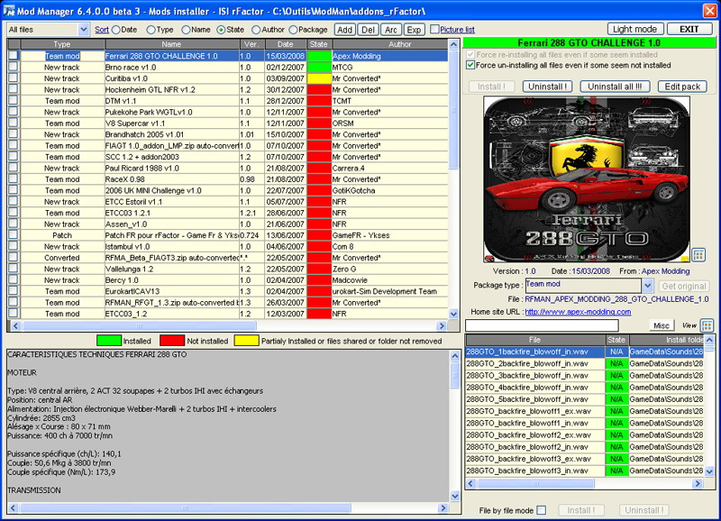Select the Author sort radio button
The height and width of the screenshot is (521, 721).
click(256, 30)
